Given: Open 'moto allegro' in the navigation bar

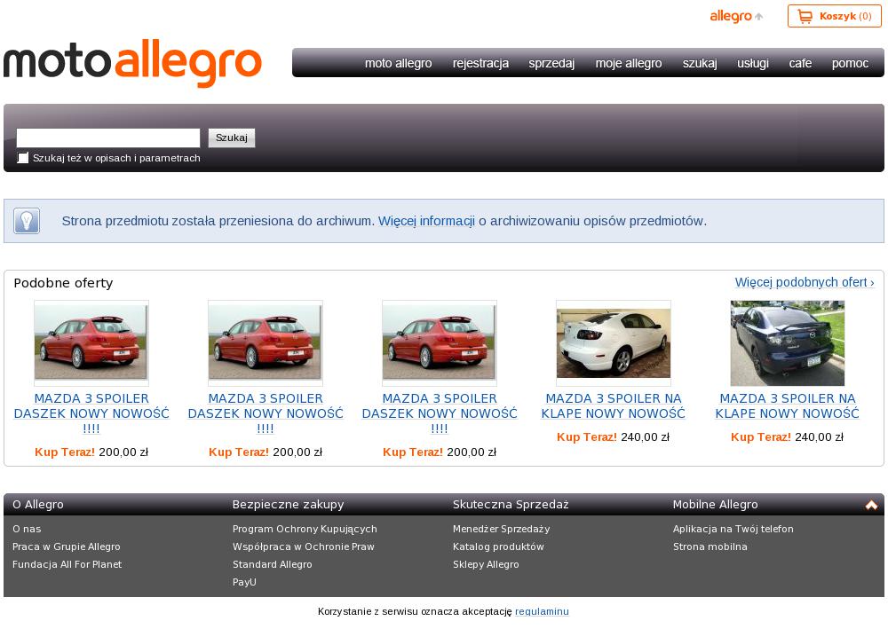Looking at the screenshot, I should [398, 63].
